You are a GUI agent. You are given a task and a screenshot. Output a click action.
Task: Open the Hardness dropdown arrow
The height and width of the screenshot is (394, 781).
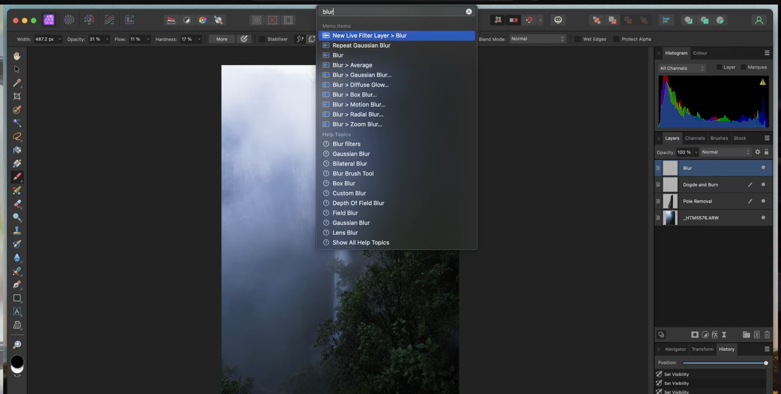pyautogui.click(x=199, y=39)
